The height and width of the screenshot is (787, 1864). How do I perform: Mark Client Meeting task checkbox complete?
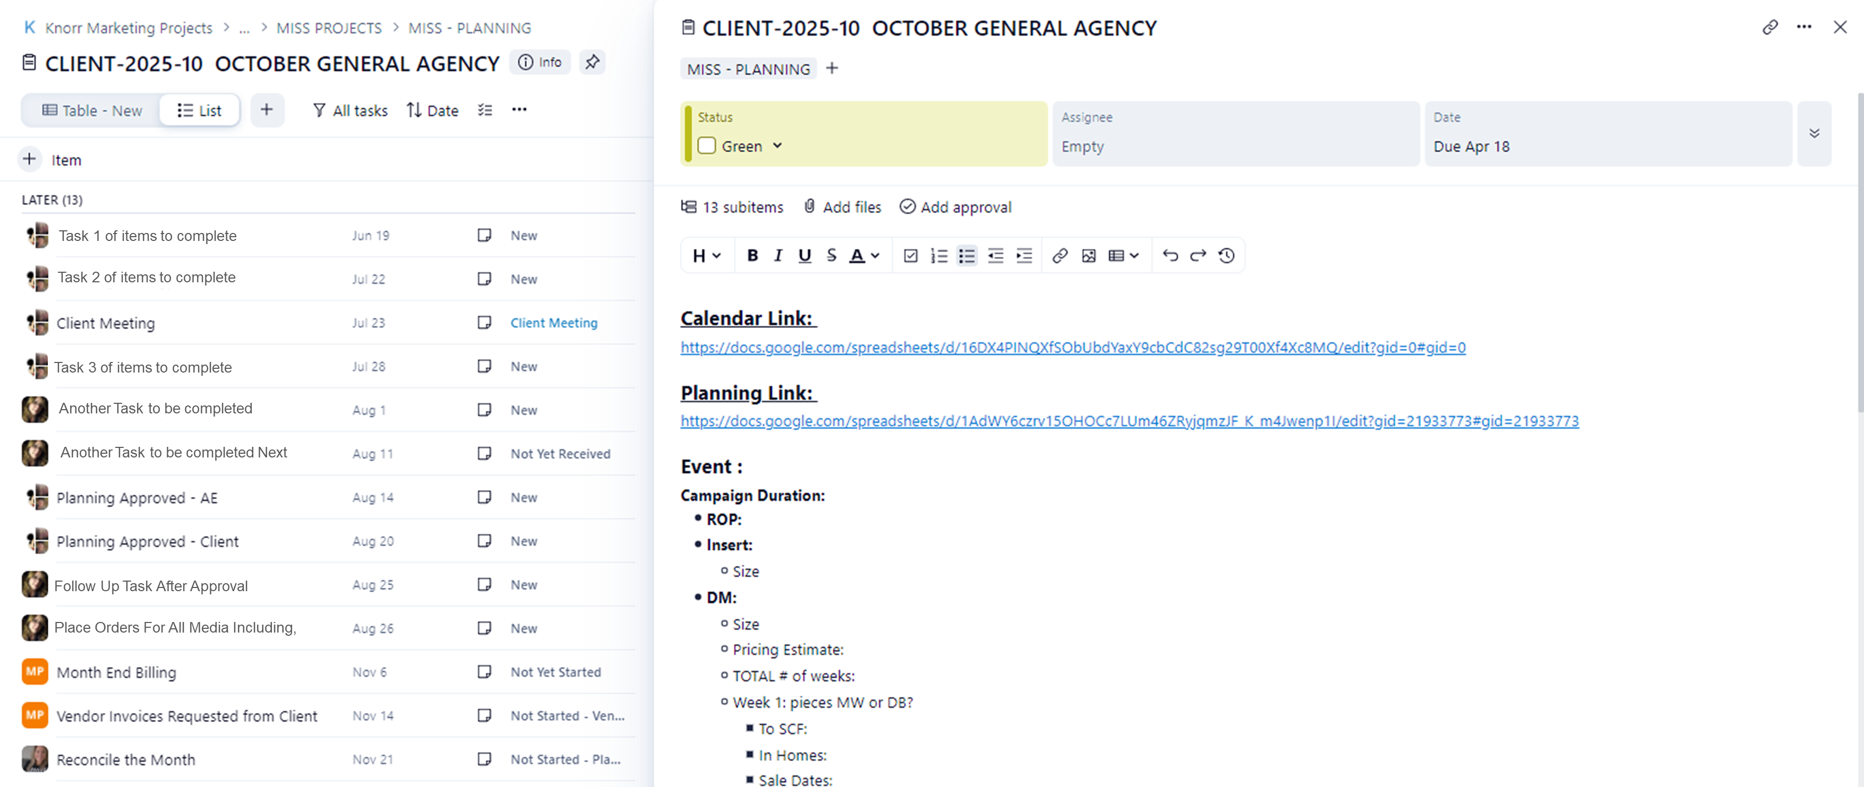coord(484,323)
